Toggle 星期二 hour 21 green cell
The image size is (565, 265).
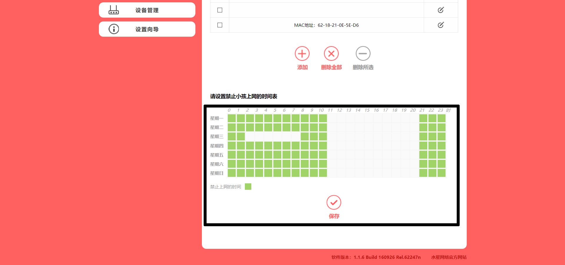click(423, 127)
